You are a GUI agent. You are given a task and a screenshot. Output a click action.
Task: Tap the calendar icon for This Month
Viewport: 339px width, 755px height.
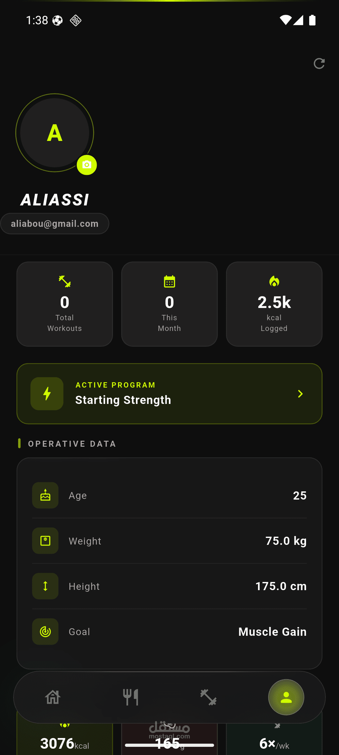169,282
